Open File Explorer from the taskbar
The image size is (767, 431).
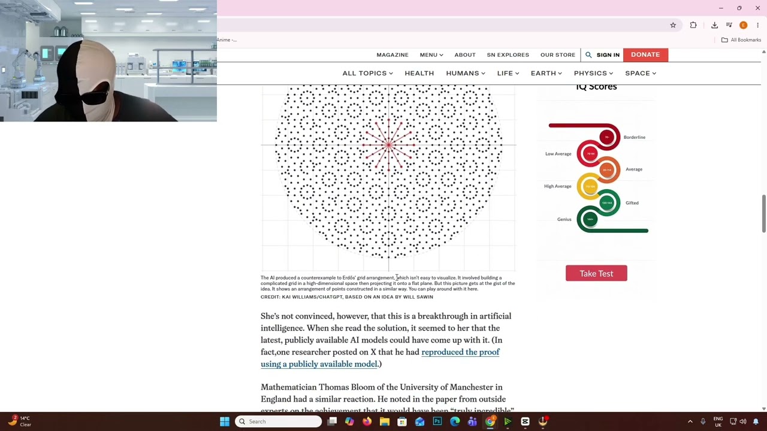385,421
